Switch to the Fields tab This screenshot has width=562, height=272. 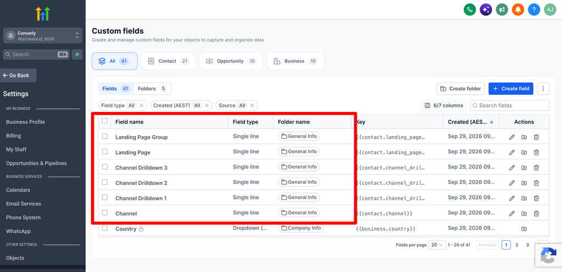tap(116, 89)
